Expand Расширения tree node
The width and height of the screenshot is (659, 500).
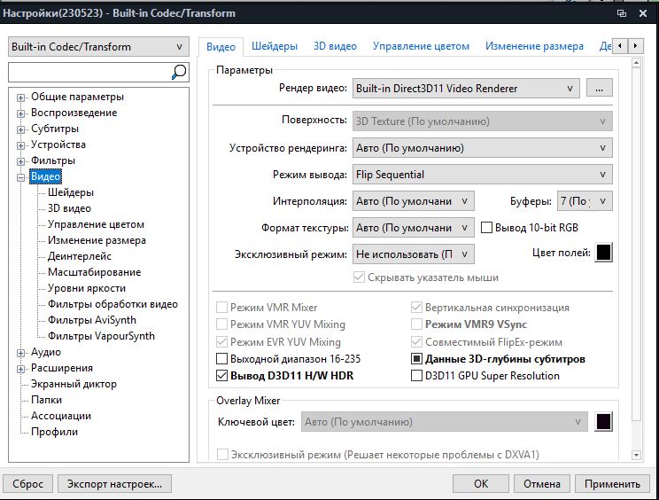(20, 369)
